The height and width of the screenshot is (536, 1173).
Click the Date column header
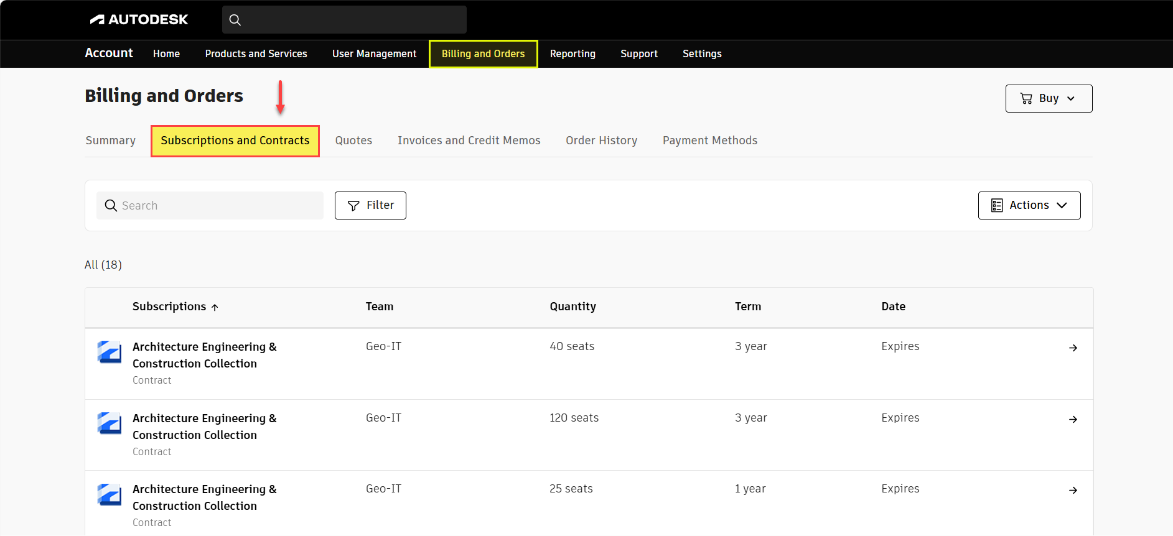pyautogui.click(x=894, y=307)
